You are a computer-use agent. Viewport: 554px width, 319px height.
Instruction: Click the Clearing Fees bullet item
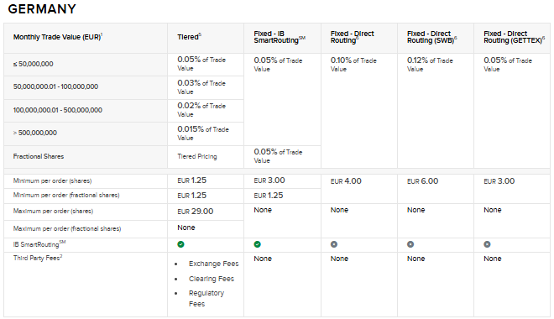[212, 279]
